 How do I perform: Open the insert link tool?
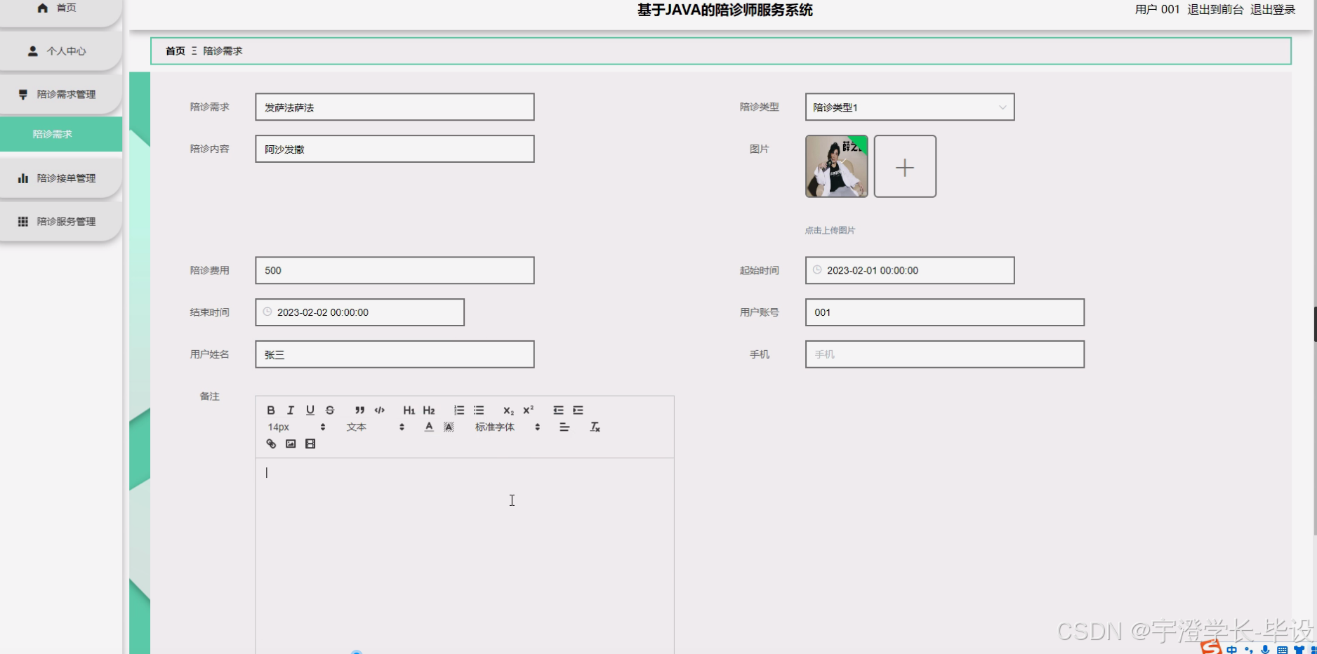coord(270,443)
